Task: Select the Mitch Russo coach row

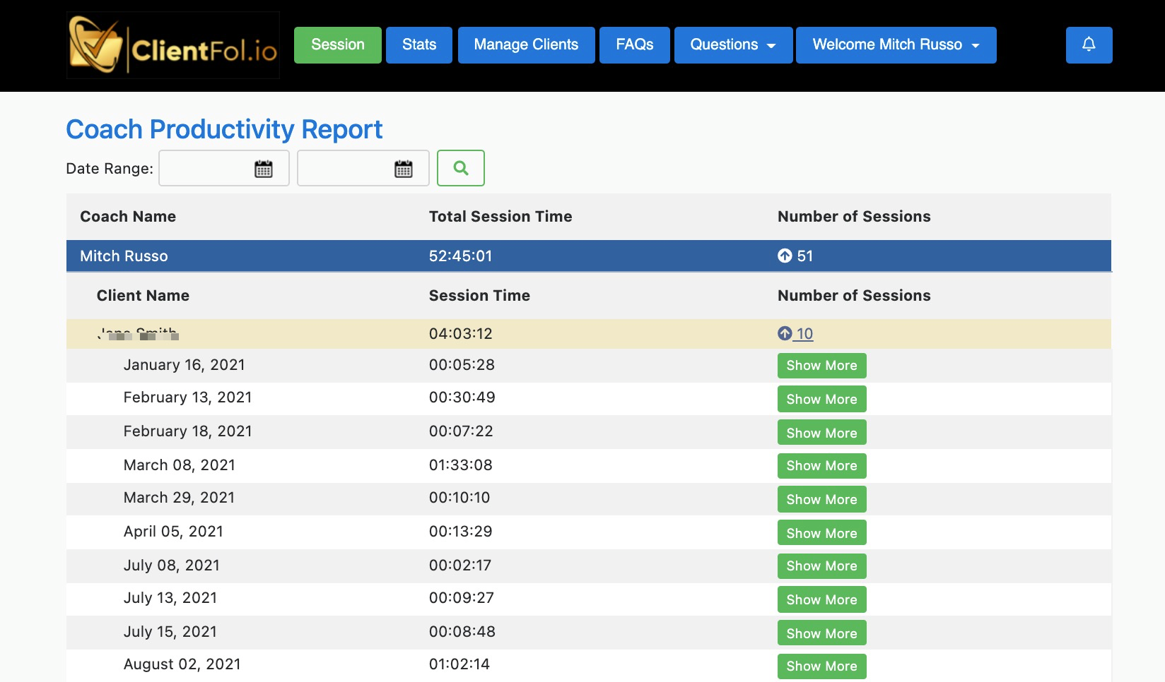Action: pyautogui.click(x=589, y=256)
